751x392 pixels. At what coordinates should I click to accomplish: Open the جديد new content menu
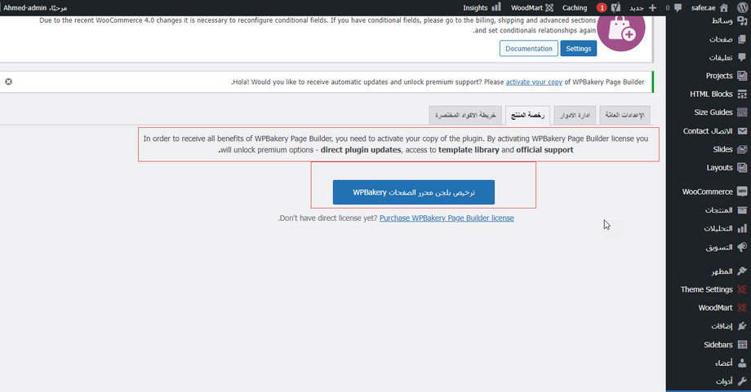(x=636, y=7)
